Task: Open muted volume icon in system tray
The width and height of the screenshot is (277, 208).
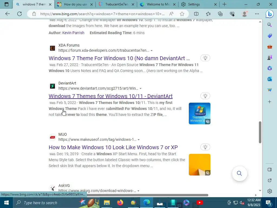Action: point(242,203)
